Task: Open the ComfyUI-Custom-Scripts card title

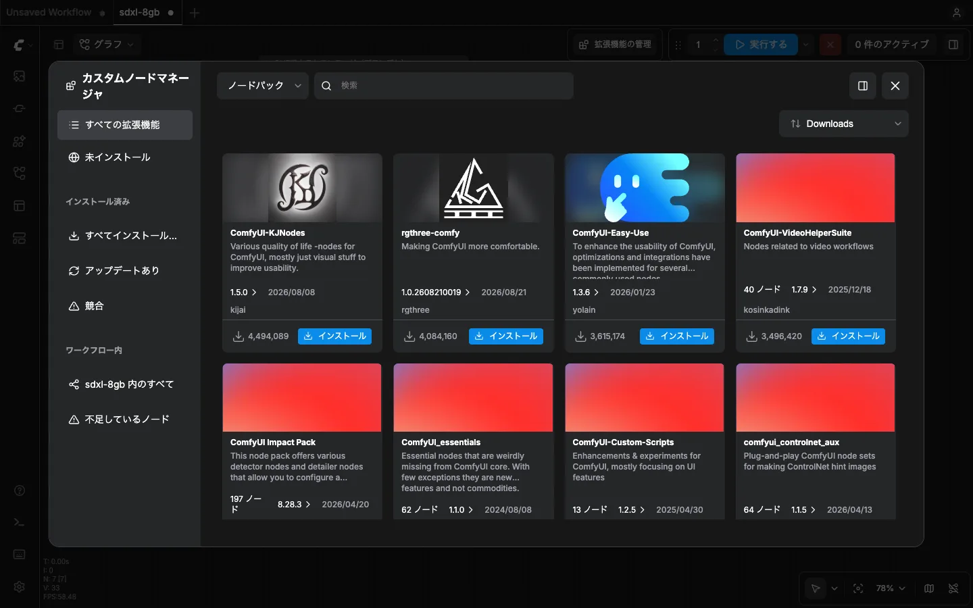Action: [x=623, y=442]
